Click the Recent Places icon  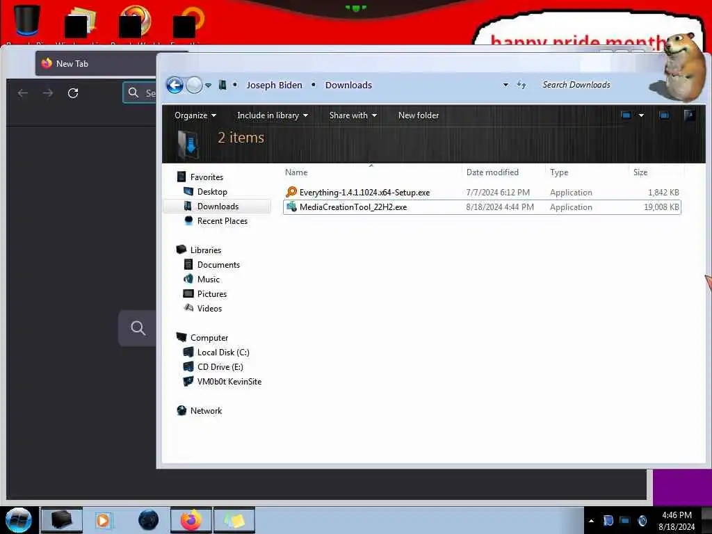188,220
